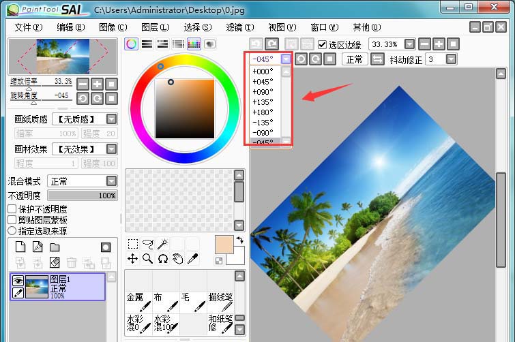The height and width of the screenshot is (342, 515).
Task: Open the 图层 menu
Action: (154, 27)
